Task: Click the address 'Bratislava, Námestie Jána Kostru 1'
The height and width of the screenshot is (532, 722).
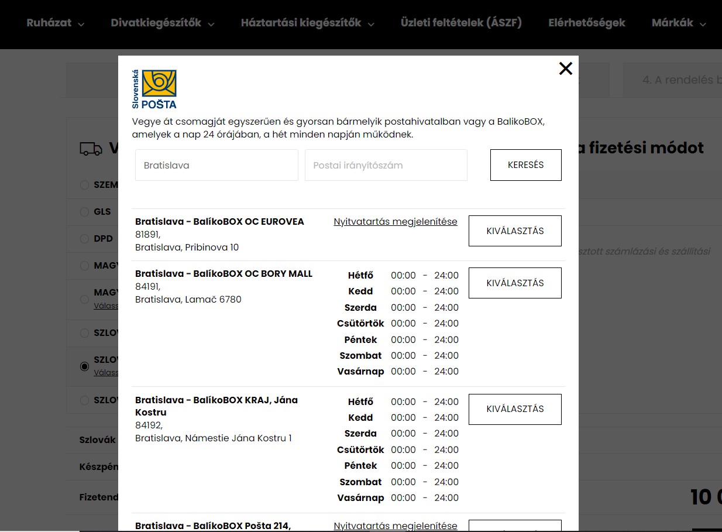Action: click(213, 438)
